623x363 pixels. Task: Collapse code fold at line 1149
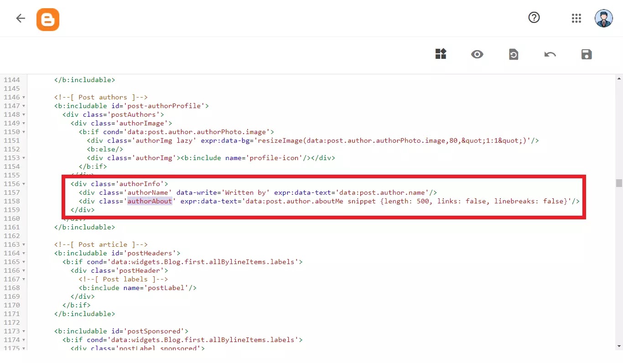tap(24, 123)
